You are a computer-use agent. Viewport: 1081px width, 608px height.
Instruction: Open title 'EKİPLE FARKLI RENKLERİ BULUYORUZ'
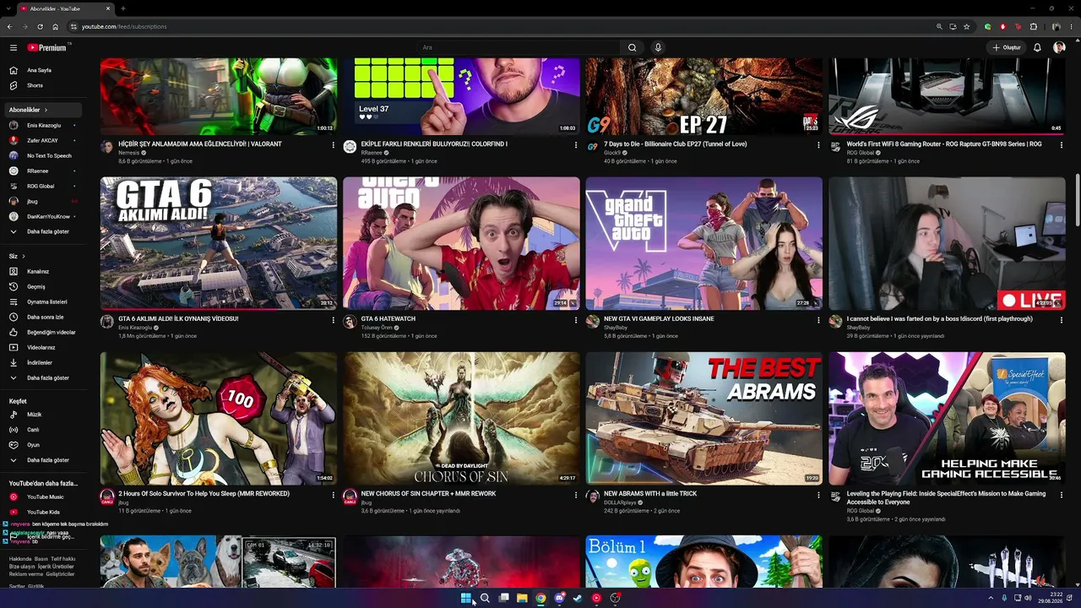(434, 144)
